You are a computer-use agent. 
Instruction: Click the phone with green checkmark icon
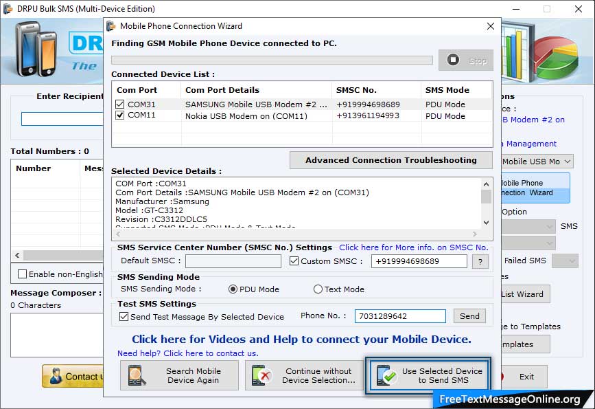pyautogui.click(x=386, y=375)
